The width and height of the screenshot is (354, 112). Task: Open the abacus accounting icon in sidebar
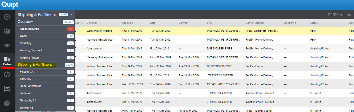(7, 89)
